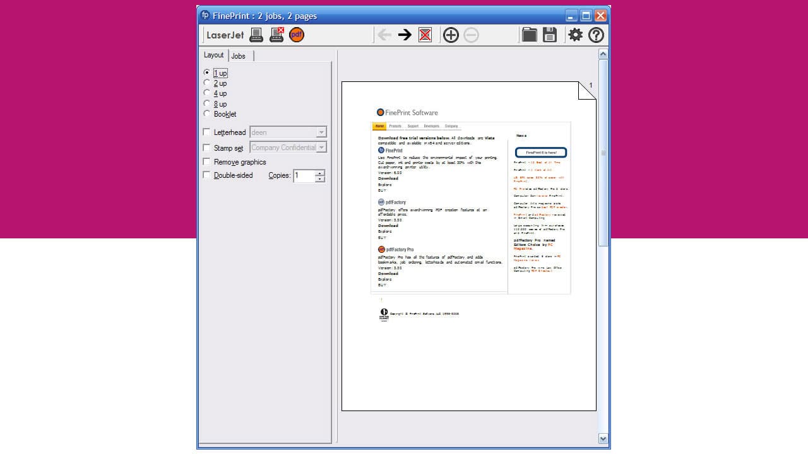Screen dimensions: 808x454
Task: Select the 2 up layout option
Action: pos(207,83)
